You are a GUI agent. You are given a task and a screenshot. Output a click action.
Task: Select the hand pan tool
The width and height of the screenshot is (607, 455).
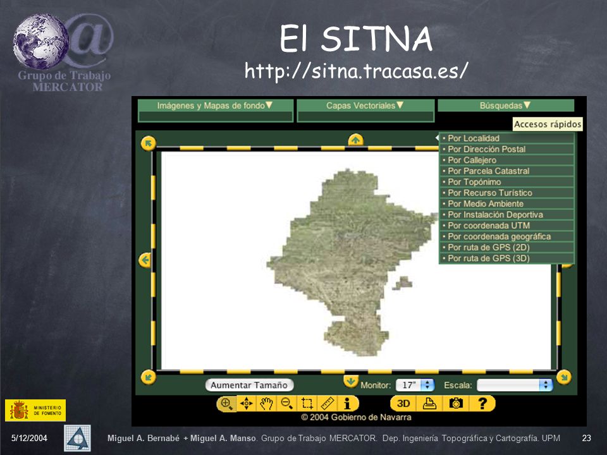tap(266, 404)
